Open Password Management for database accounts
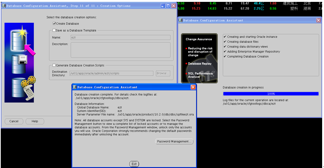Screen dimensions: 324x168 pyautogui.click(x=174, y=142)
